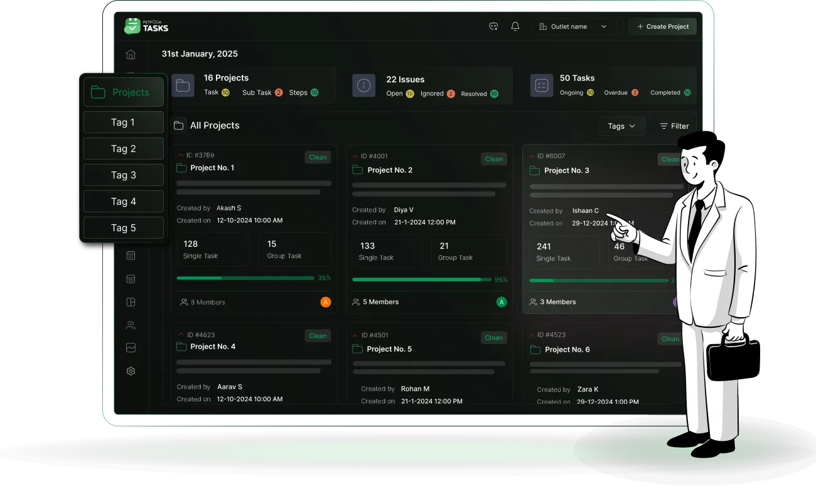Click the orange avatar on Project No. 1
The image size is (816, 493).
[325, 301]
